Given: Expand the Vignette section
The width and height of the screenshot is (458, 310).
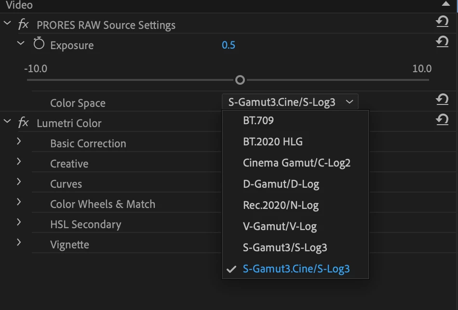Looking at the screenshot, I should [x=19, y=242].
